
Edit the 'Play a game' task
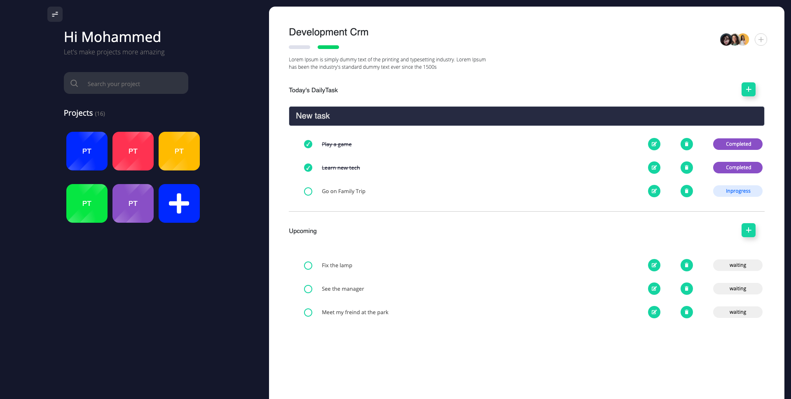654,144
